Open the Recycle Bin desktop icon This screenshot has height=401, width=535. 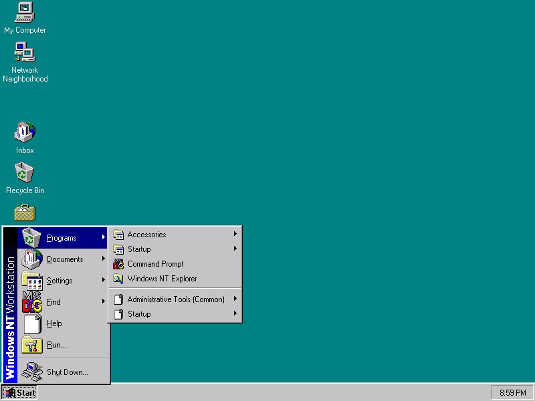[25, 173]
